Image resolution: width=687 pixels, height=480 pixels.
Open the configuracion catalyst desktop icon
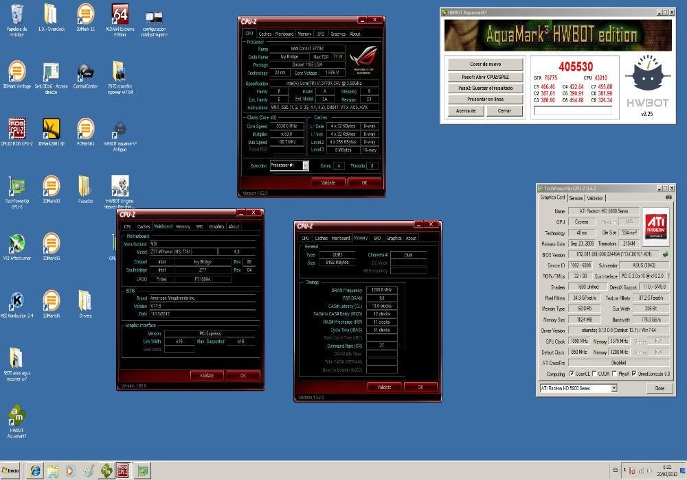(154, 23)
